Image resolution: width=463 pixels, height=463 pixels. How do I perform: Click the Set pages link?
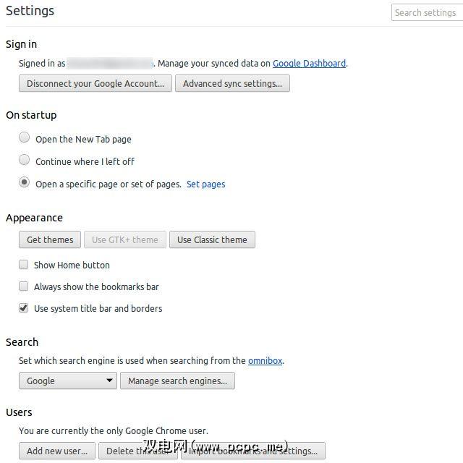205,184
